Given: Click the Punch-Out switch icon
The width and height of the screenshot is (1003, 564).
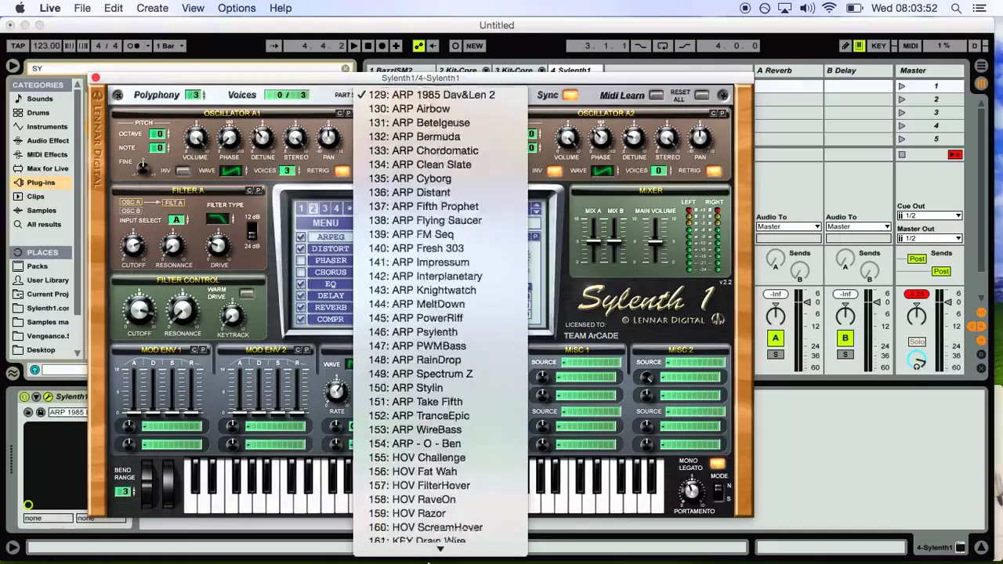Looking at the screenshot, I should 684,46.
